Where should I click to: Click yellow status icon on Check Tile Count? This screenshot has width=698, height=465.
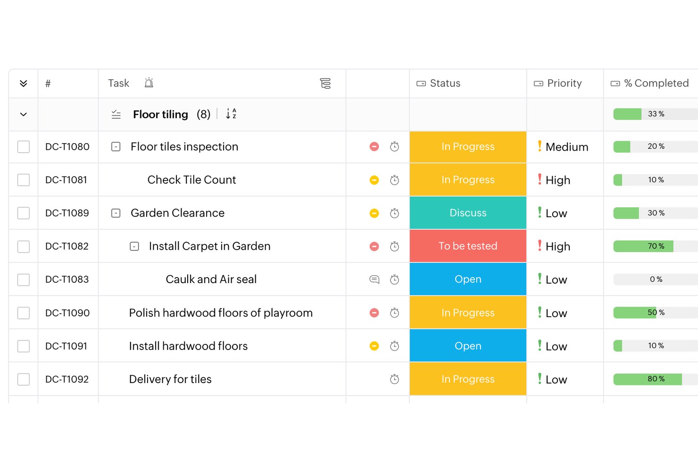click(374, 180)
